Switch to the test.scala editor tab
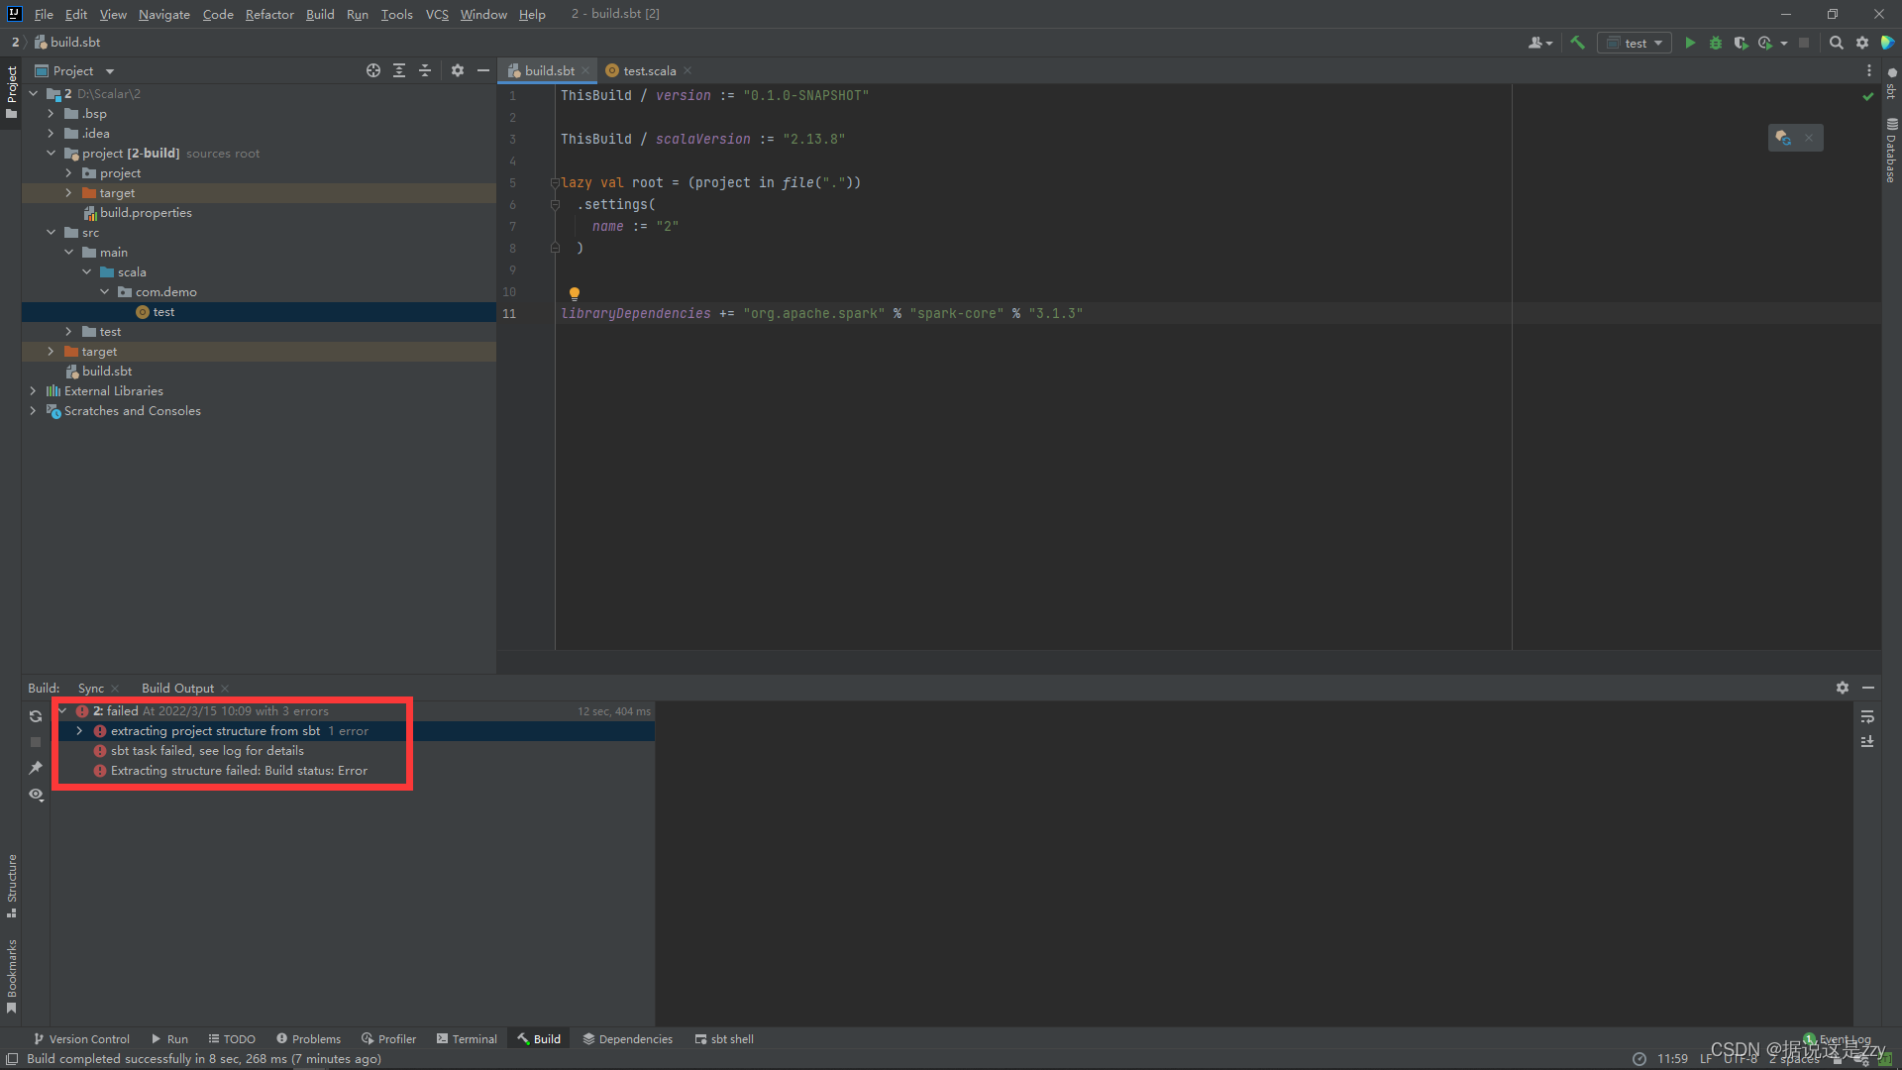Image resolution: width=1902 pixels, height=1070 pixels. 649,70
